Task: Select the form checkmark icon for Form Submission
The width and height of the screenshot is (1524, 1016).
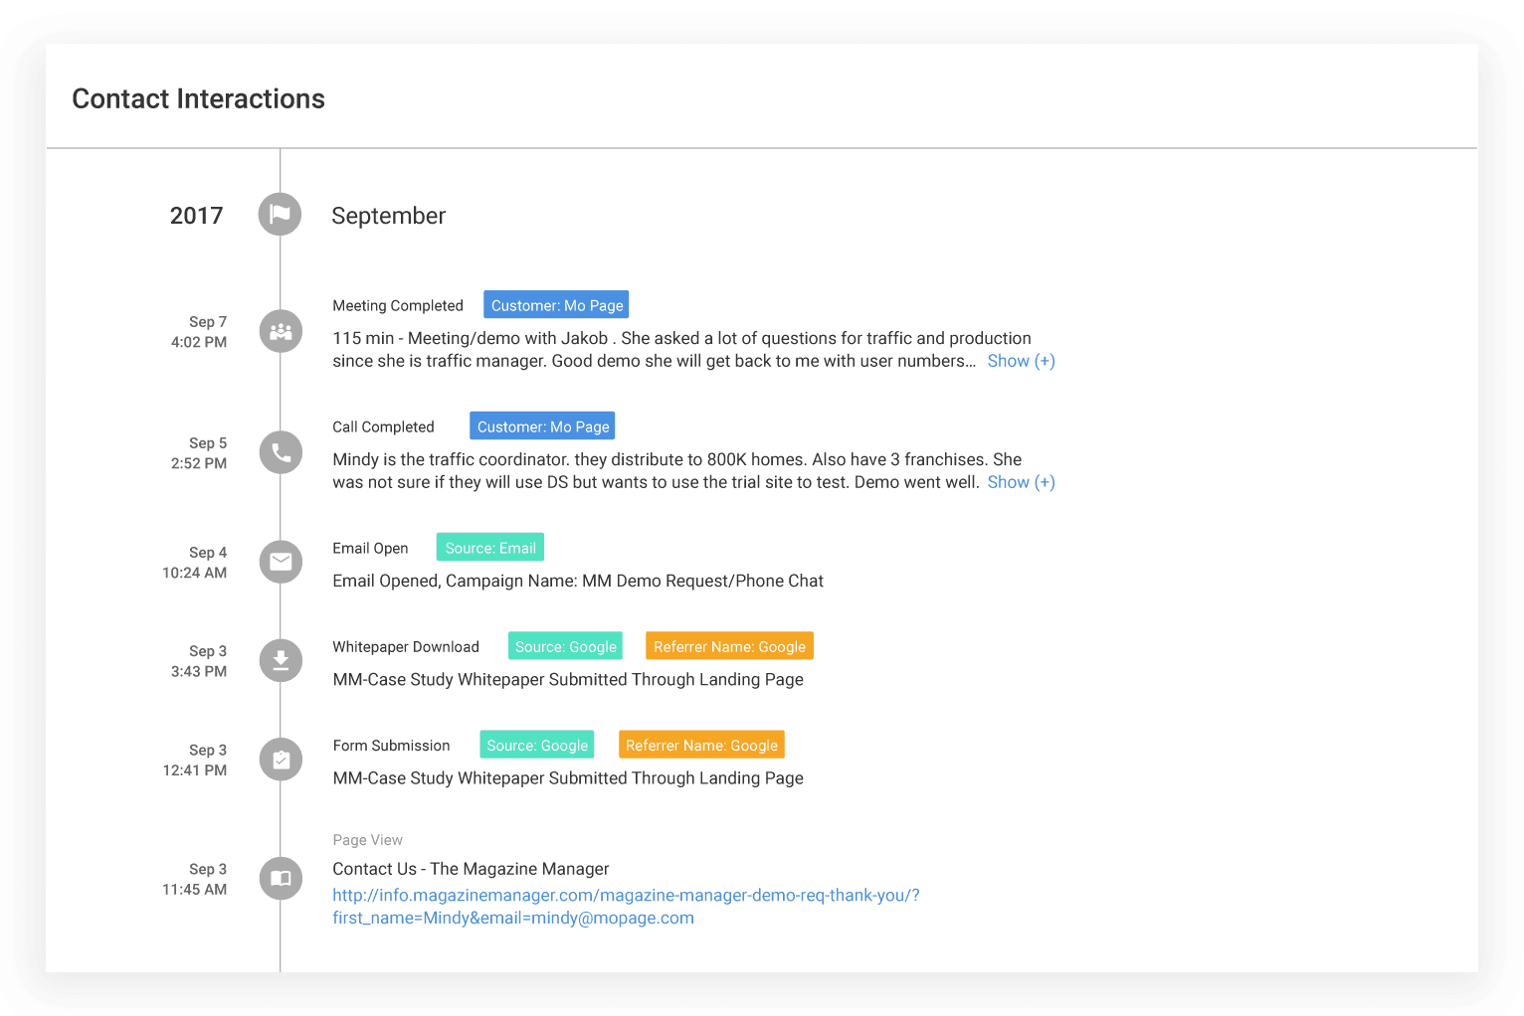Action: click(280, 759)
